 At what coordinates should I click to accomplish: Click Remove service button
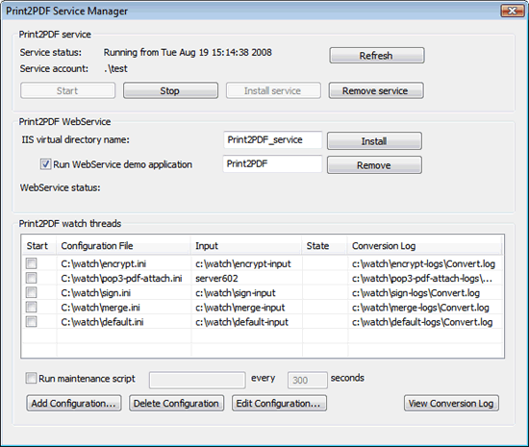coord(376,90)
